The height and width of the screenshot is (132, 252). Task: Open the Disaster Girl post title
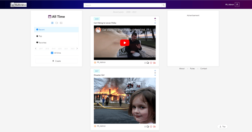pos(99,75)
